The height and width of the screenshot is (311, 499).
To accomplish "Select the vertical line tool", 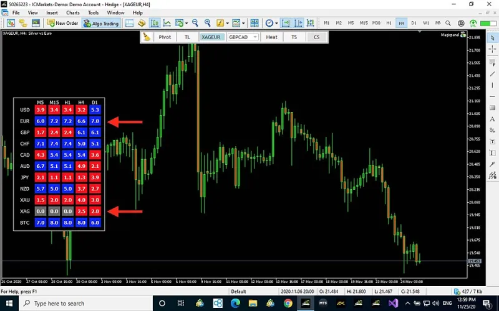I will [x=492, y=85].
